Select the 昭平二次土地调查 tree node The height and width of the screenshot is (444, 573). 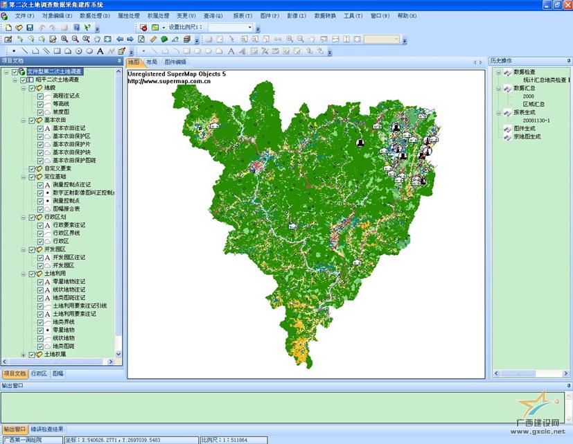[58, 80]
